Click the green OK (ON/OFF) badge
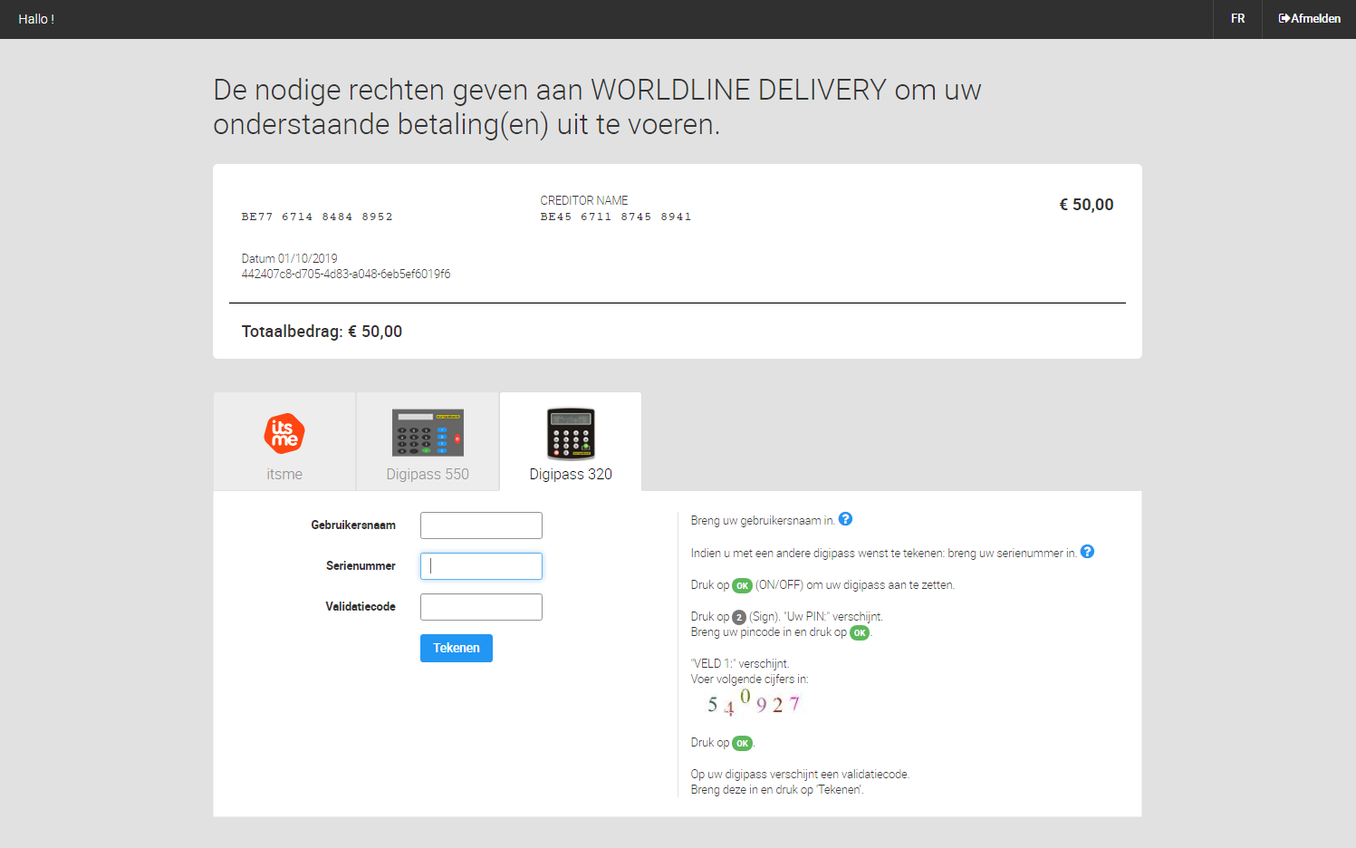Image resolution: width=1356 pixels, height=848 pixels. (x=742, y=585)
